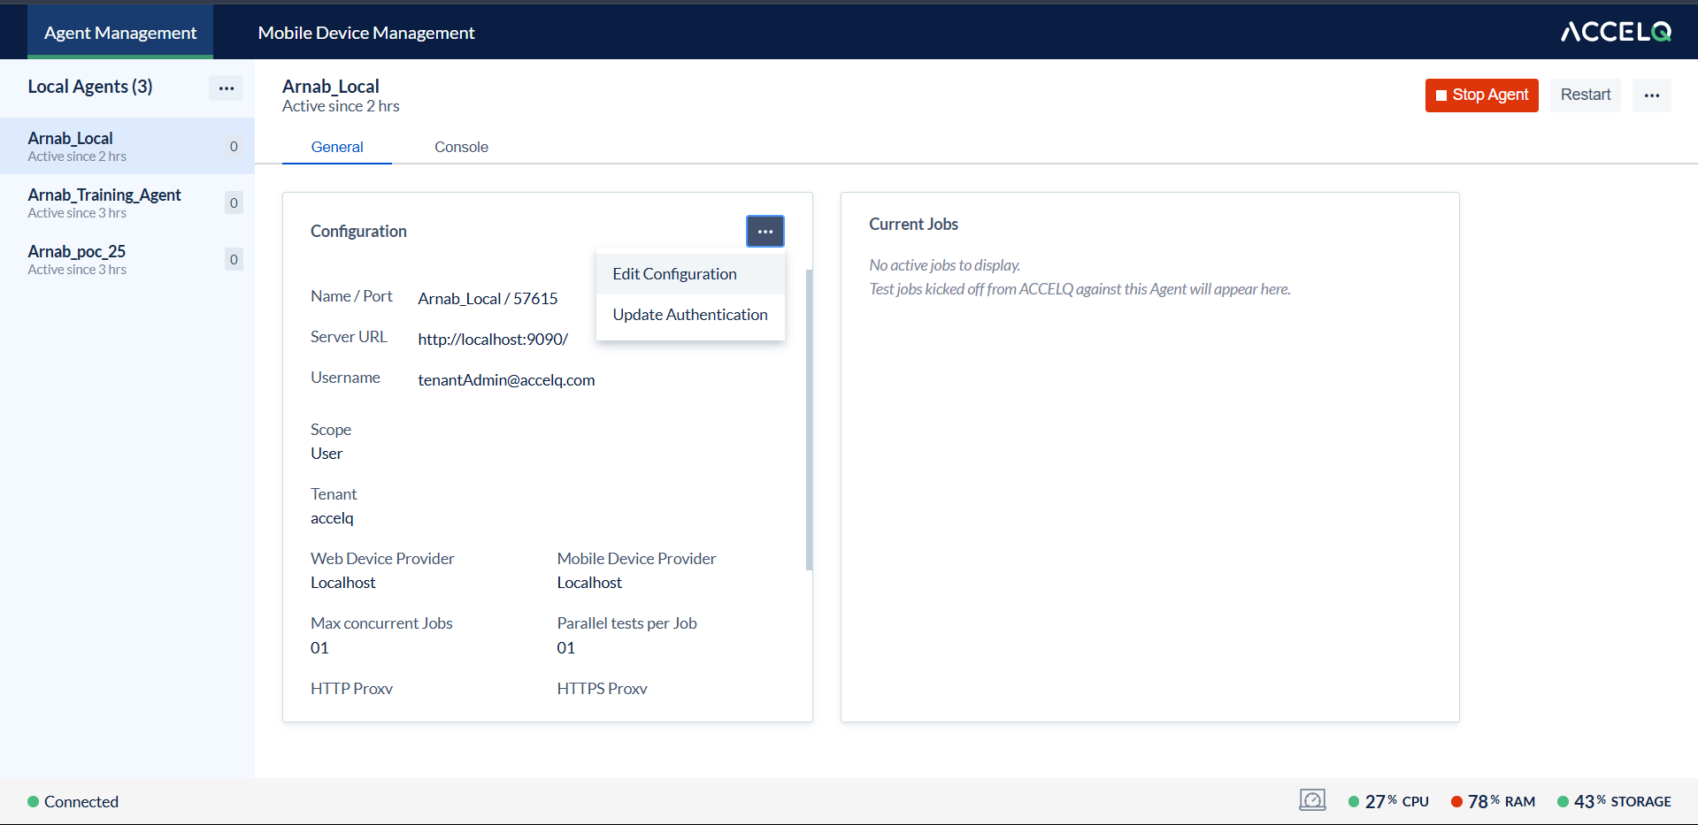
Task: Click the ACCELQ logo
Action: [1616, 32]
